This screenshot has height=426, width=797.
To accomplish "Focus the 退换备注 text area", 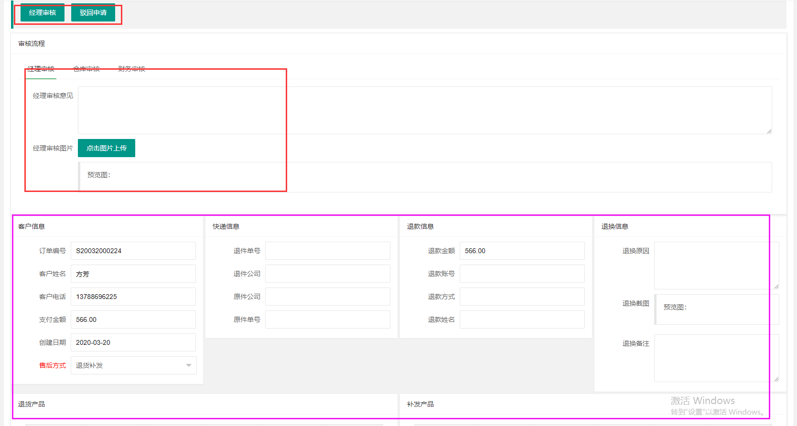I will [x=717, y=358].
